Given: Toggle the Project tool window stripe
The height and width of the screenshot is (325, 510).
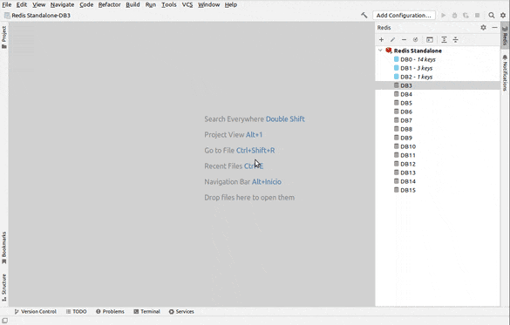Looking at the screenshot, I should 4,37.
